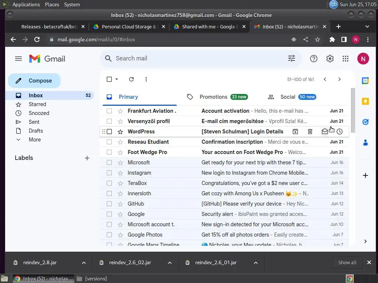Switch to the Primary tab

tap(140, 97)
